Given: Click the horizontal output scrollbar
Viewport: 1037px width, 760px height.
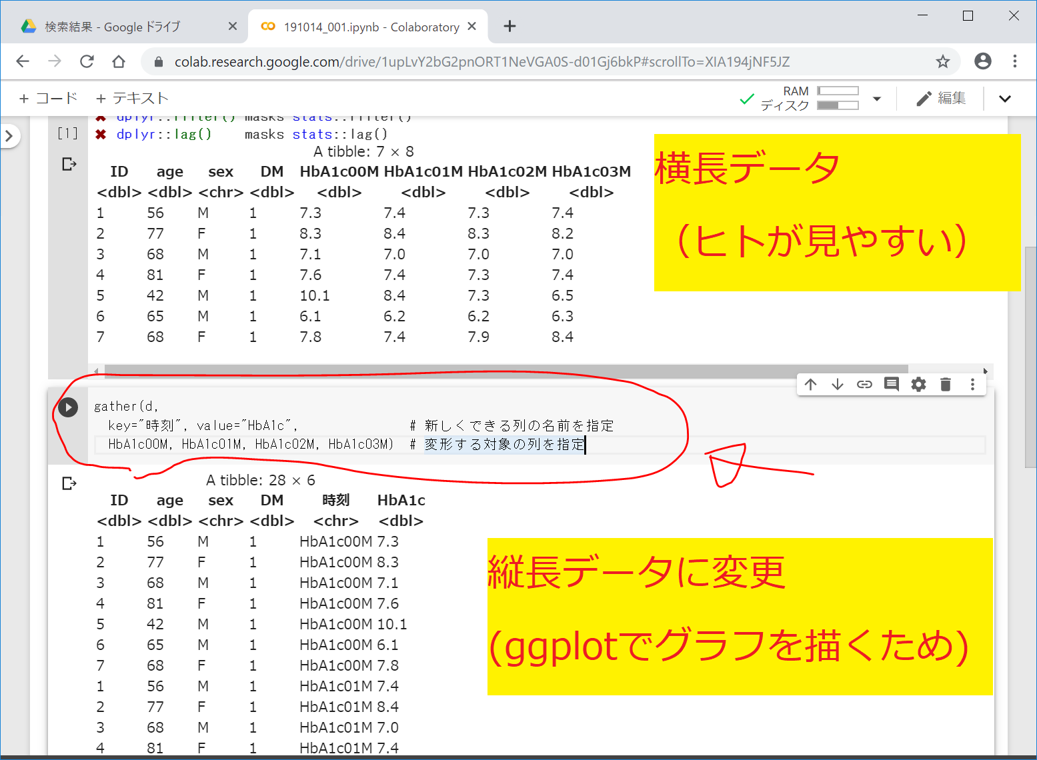Looking at the screenshot, I should click(505, 370).
